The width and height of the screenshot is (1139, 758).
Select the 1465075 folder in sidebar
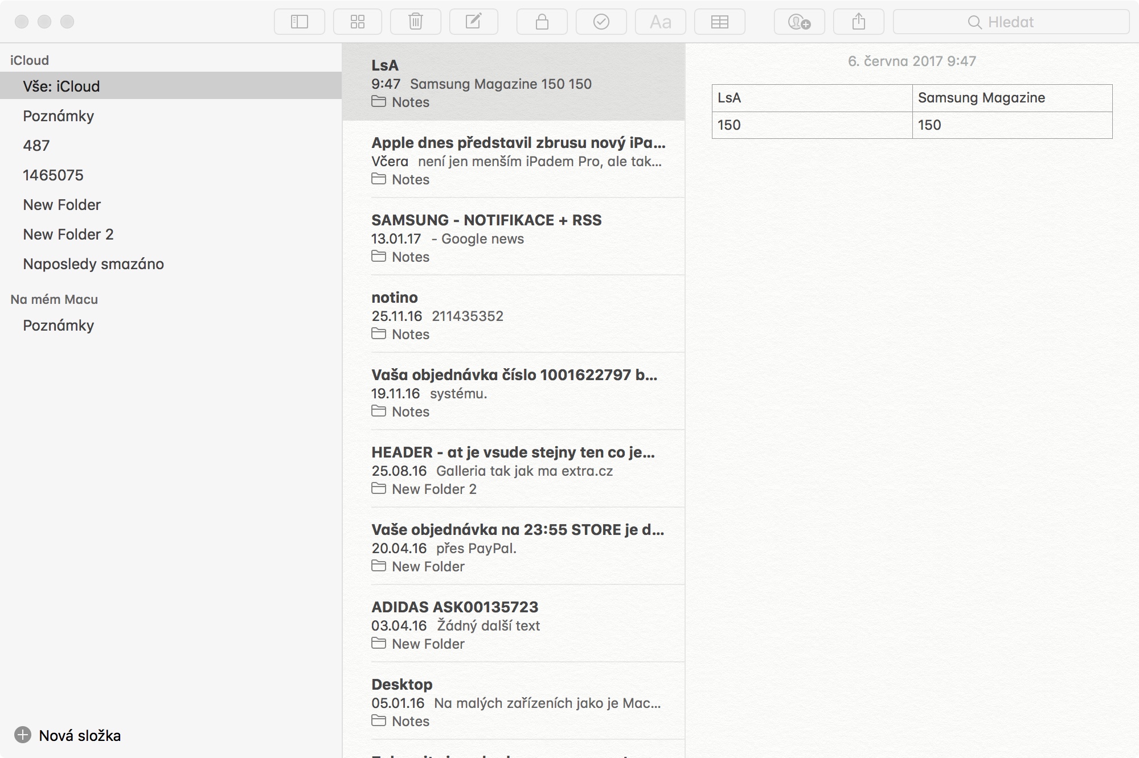[x=53, y=175]
